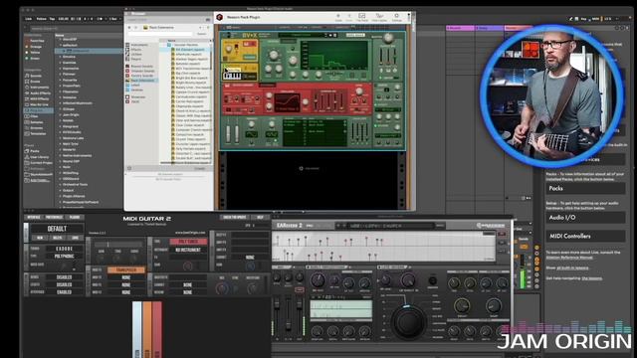Open PREFERENCES tab in MIDI Guitar 2
Screen dimensions: 637x358
(54, 218)
